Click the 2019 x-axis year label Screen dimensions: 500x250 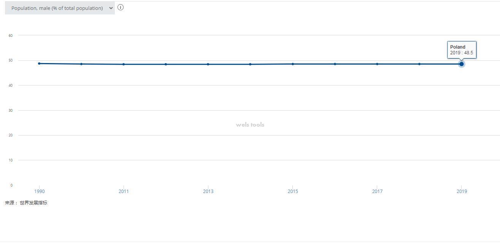click(462, 191)
